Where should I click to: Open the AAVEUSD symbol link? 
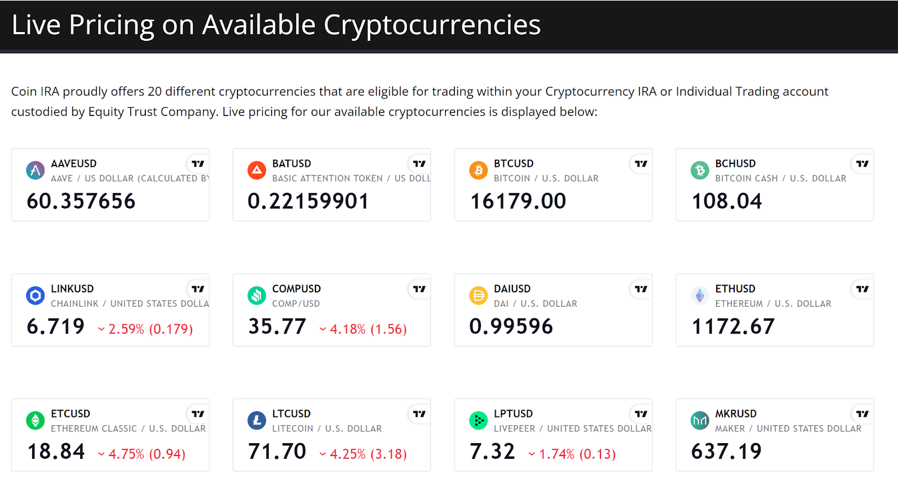(74, 164)
